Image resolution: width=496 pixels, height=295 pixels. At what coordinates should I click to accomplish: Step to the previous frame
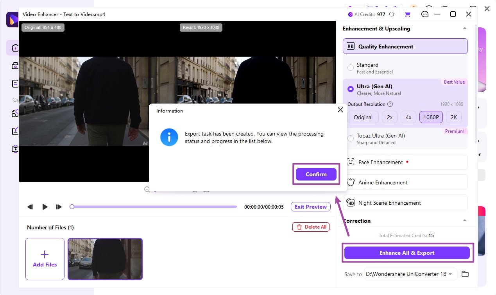pos(30,207)
